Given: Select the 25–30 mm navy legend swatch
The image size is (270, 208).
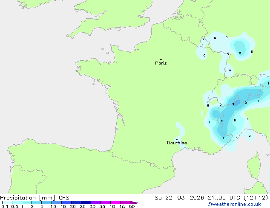Looking at the screenshot, I should tap(86, 202).
